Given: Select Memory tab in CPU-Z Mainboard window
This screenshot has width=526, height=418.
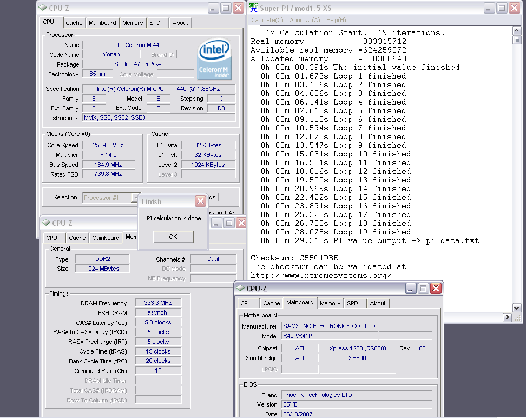Looking at the screenshot, I should click(x=330, y=303).
